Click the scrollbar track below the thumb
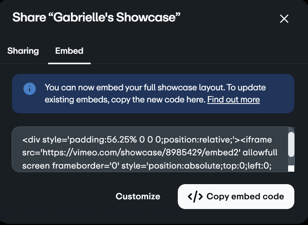Viewport: 308px width, 225px height. pos(291,163)
